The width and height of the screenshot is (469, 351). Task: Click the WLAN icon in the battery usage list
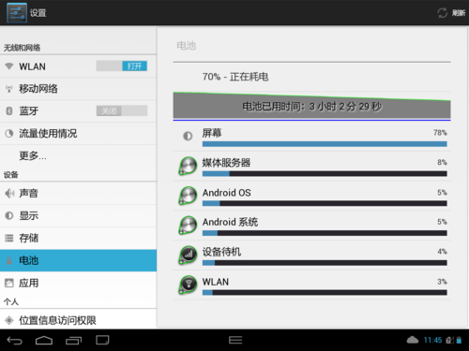(188, 285)
